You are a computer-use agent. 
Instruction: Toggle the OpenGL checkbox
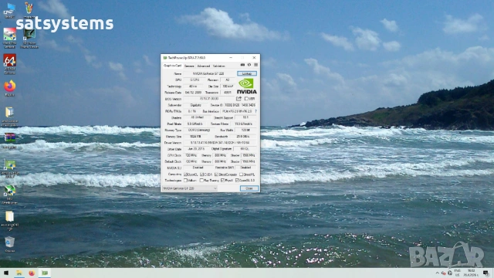237,180
